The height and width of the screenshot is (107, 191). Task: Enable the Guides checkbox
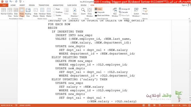pyautogui.click(x=57, y=15)
